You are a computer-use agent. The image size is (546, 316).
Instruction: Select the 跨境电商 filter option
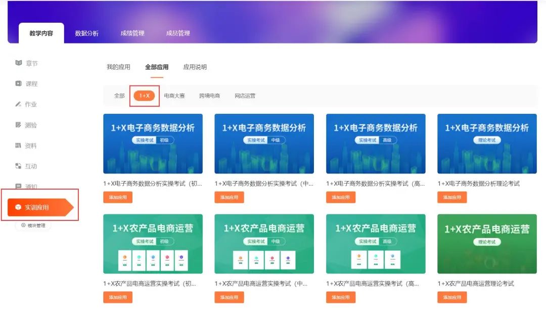point(209,96)
